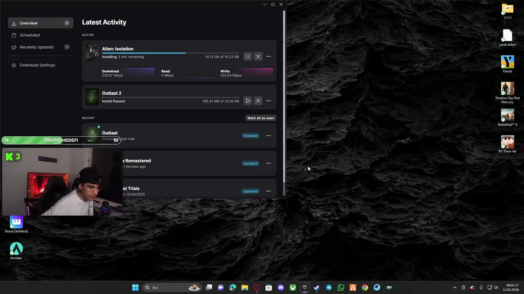The image size is (524, 294).
Task: Select the yarak kafasi desktop file
Action: click(x=507, y=38)
